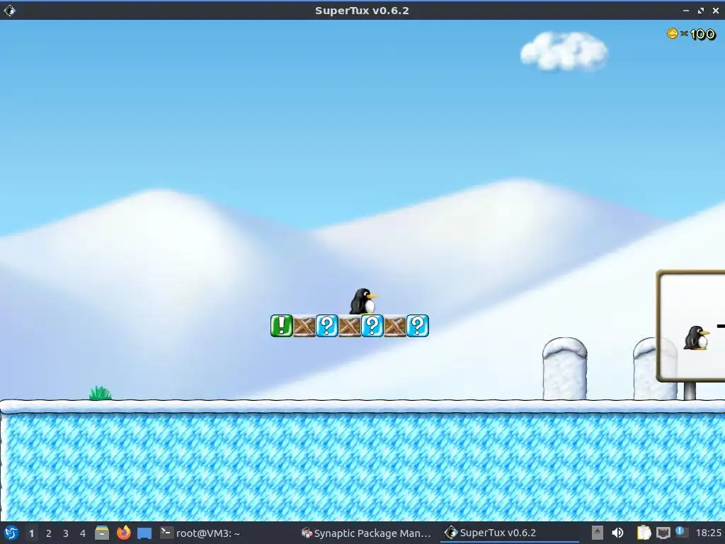725x544 pixels.
Task: Click the SuperTux v0.6.2 title text
Action: [362, 11]
